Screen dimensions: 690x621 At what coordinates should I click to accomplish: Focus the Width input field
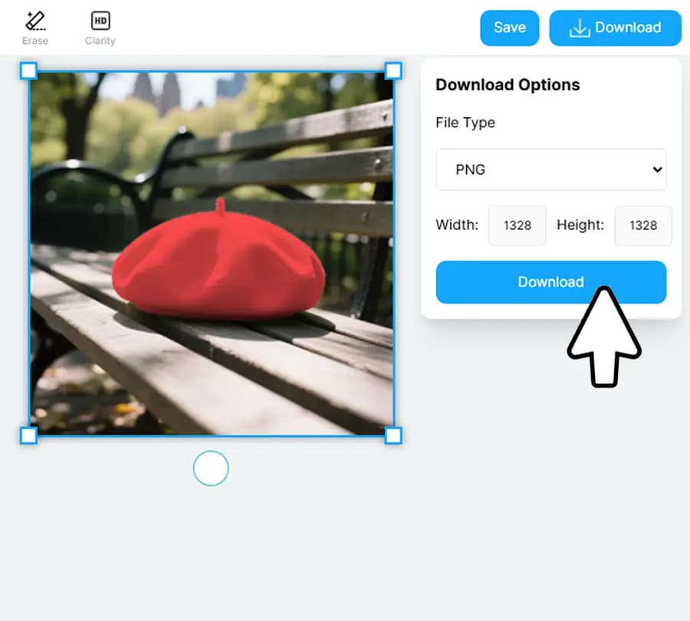517,225
